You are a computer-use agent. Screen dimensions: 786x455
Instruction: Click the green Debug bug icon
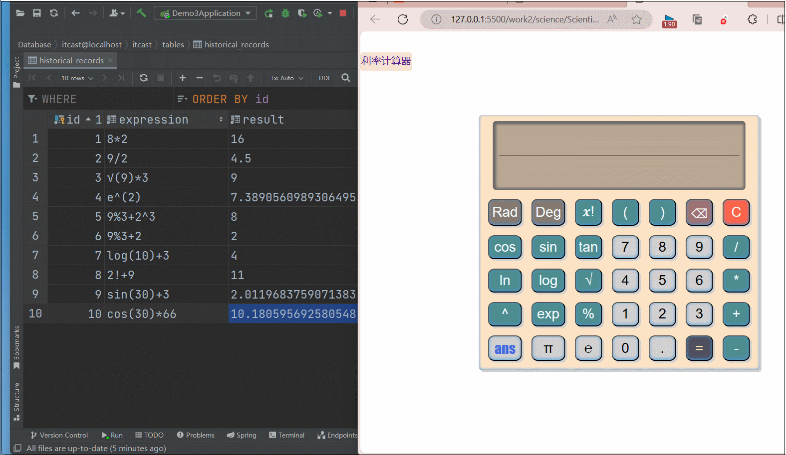click(285, 13)
